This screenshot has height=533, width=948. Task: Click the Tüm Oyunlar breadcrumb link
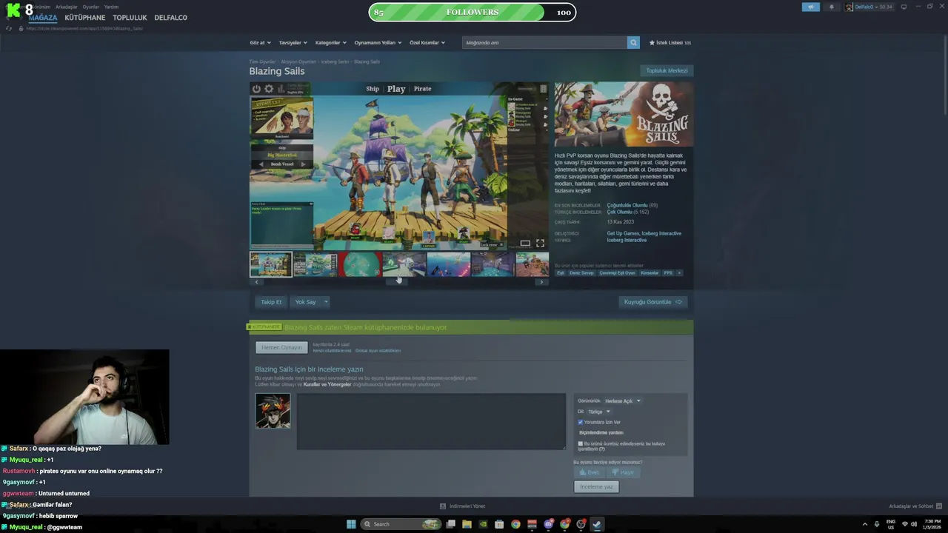[x=262, y=61]
